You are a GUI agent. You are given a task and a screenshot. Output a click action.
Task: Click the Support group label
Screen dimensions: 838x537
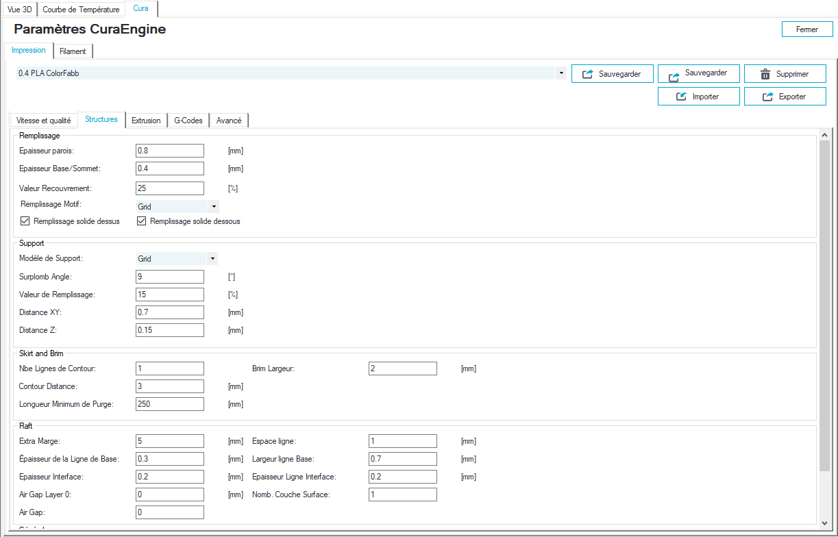point(32,244)
